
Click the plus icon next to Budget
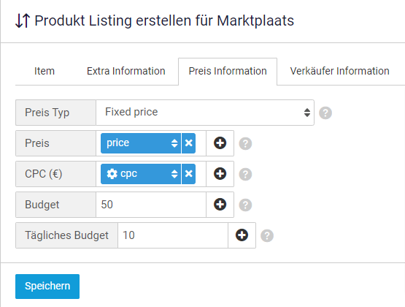point(220,205)
